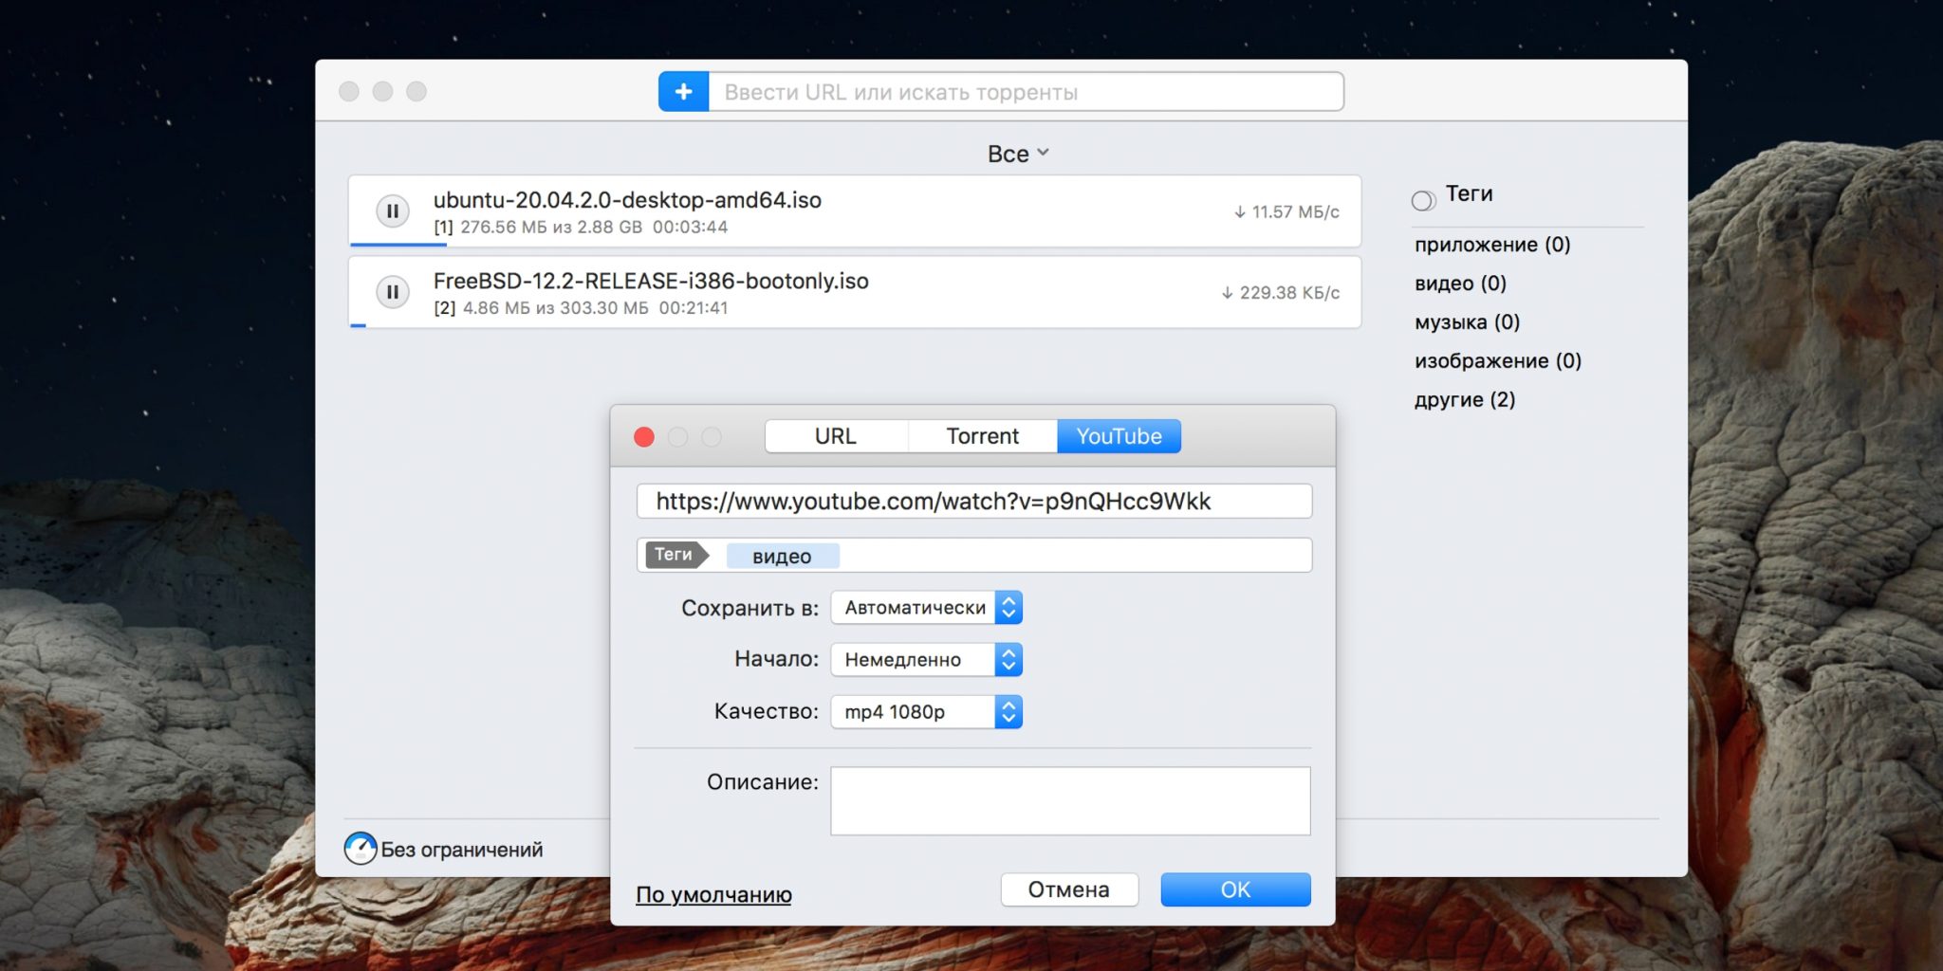Click the Теги label arrow icon
1943x971 pixels.
675,555
